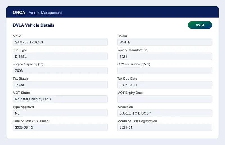Select the Date of Last V5C Issued field
The image size is (225, 145).
pyautogui.click(x=60, y=127)
